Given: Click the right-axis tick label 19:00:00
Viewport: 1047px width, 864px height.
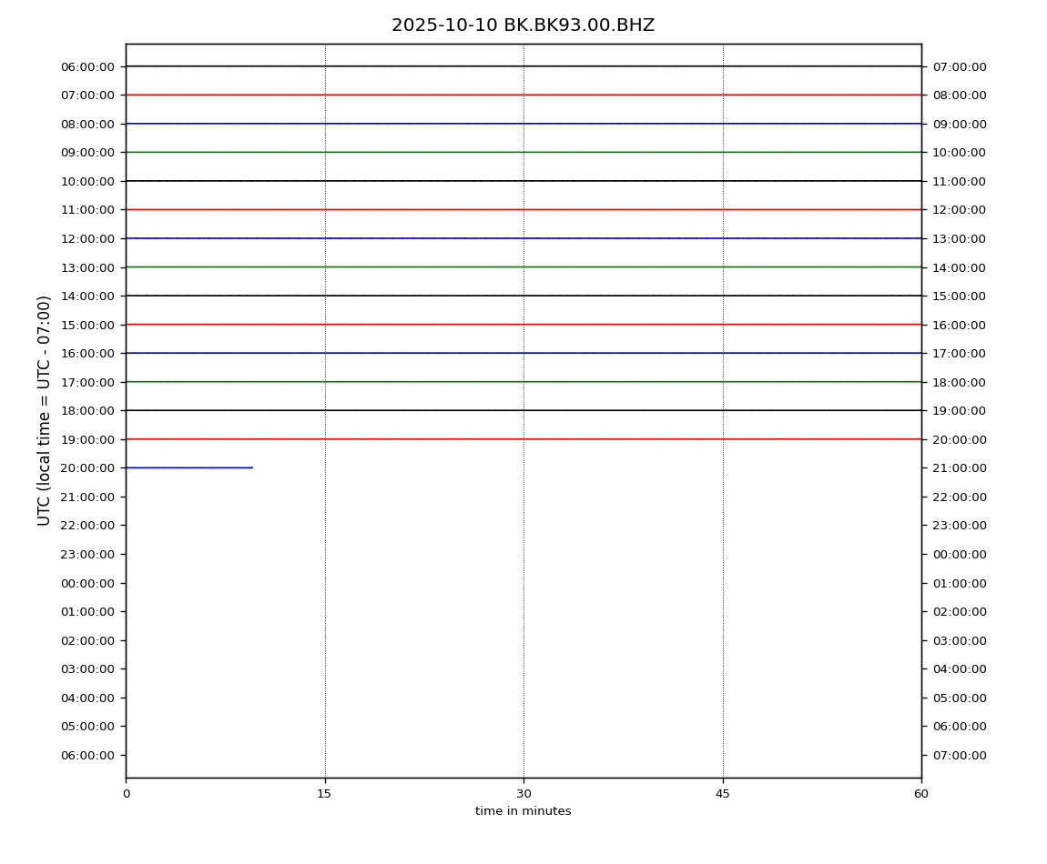Looking at the screenshot, I should (x=959, y=410).
